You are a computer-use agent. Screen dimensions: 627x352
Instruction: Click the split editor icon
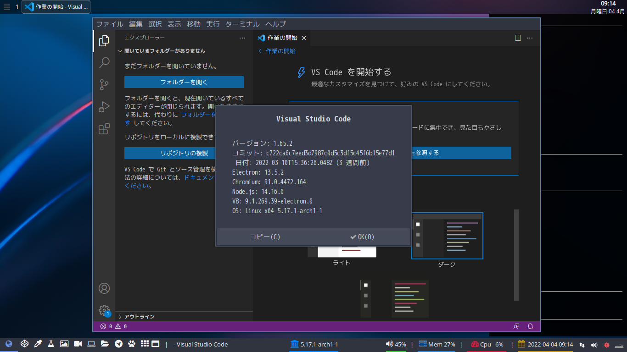518,38
